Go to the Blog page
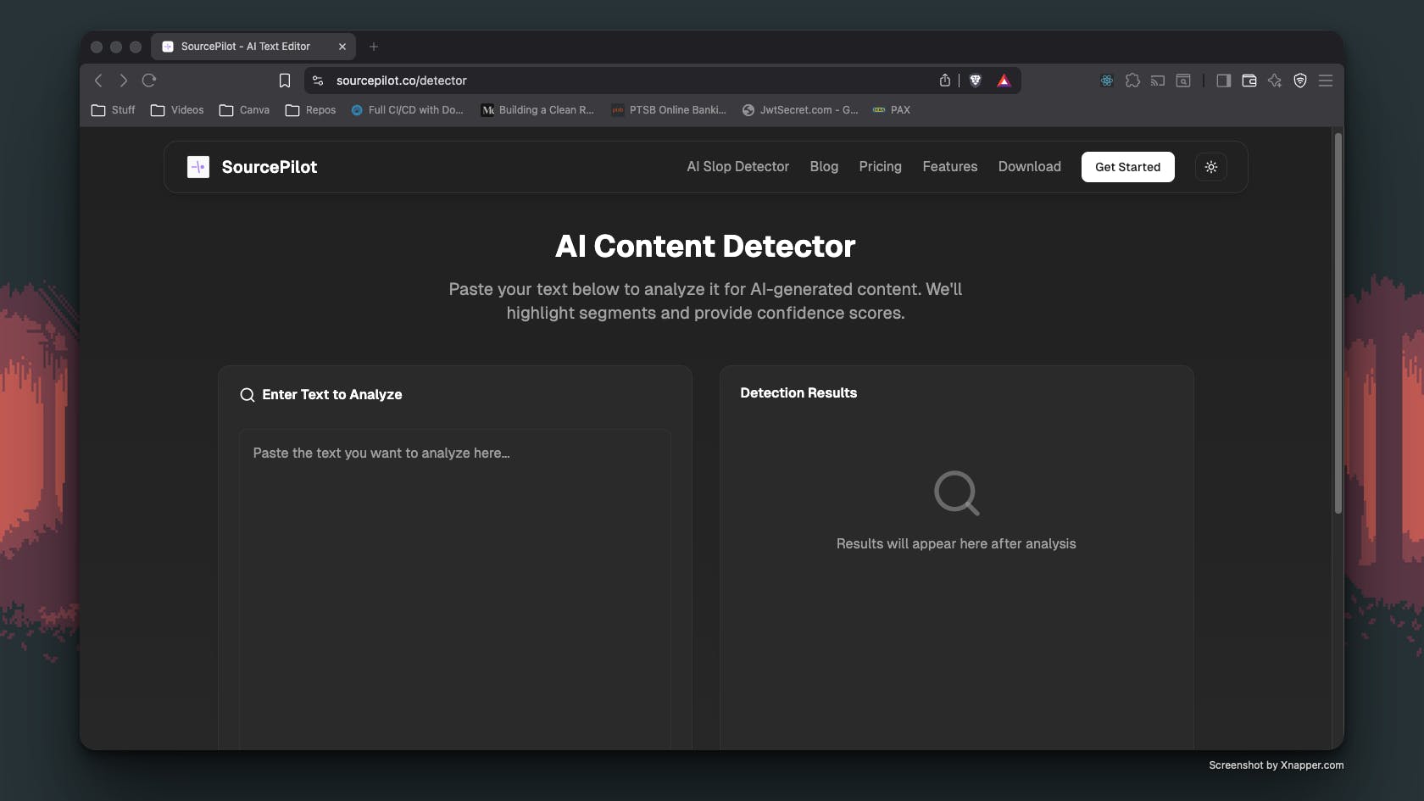Image resolution: width=1424 pixels, height=801 pixels. click(x=824, y=167)
